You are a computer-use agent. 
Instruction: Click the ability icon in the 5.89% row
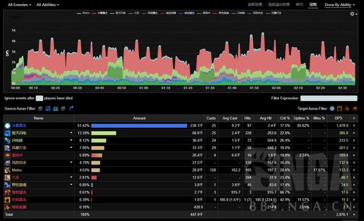[7, 155]
